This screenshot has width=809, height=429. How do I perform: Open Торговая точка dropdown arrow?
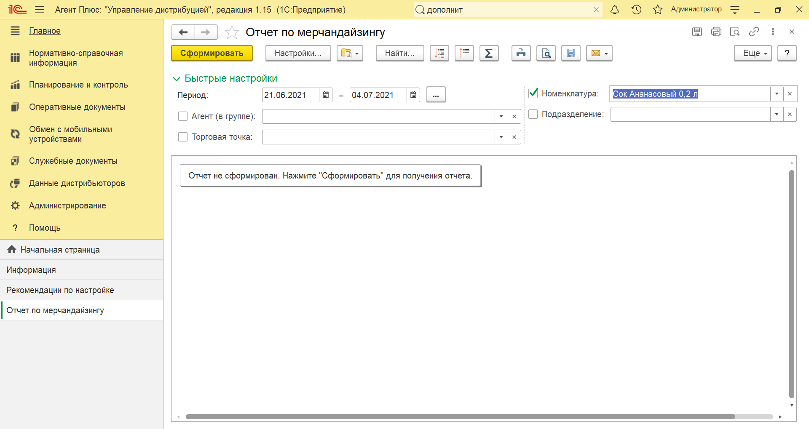[501, 137]
